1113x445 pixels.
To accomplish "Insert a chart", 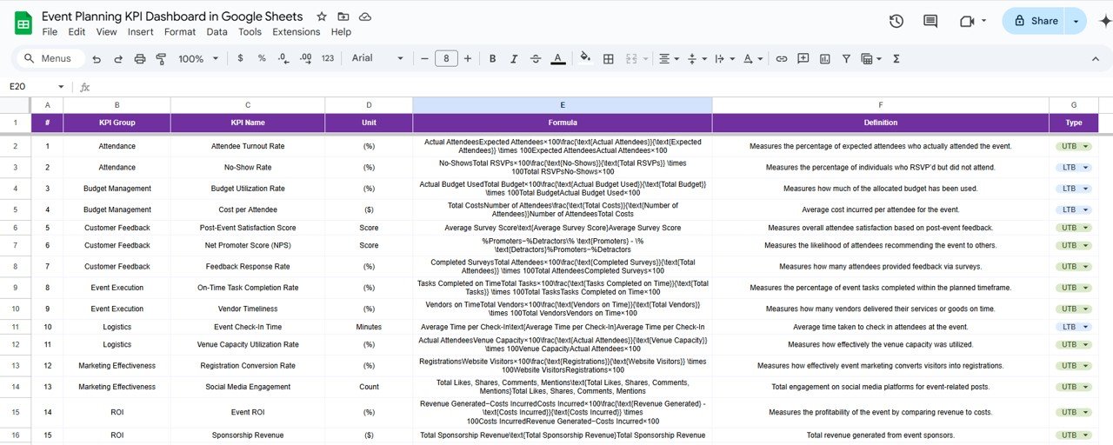I will tap(823, 58).
